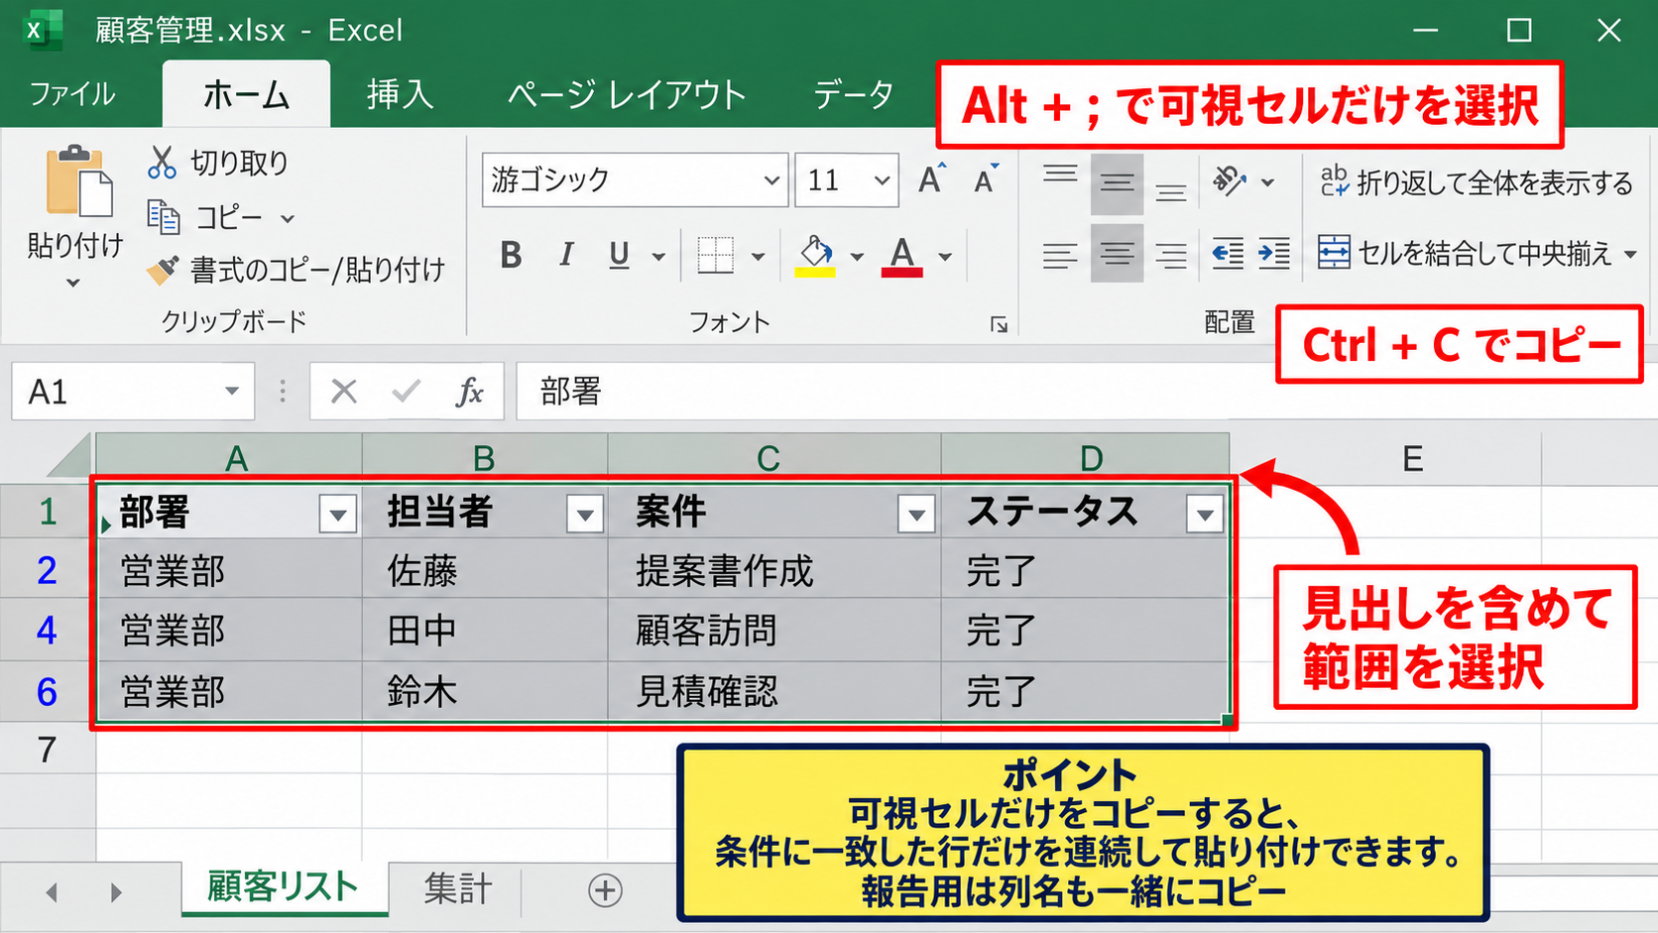Click the Borders grid icon
This screenshot has height=933, width=1658.
[x=715, y=256]
